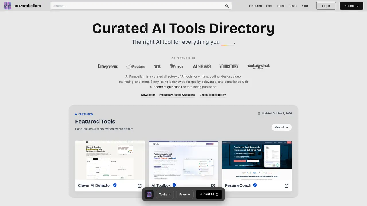Click the Clever AI Detector title
The image size is (367, 206).
pos(94,185)
